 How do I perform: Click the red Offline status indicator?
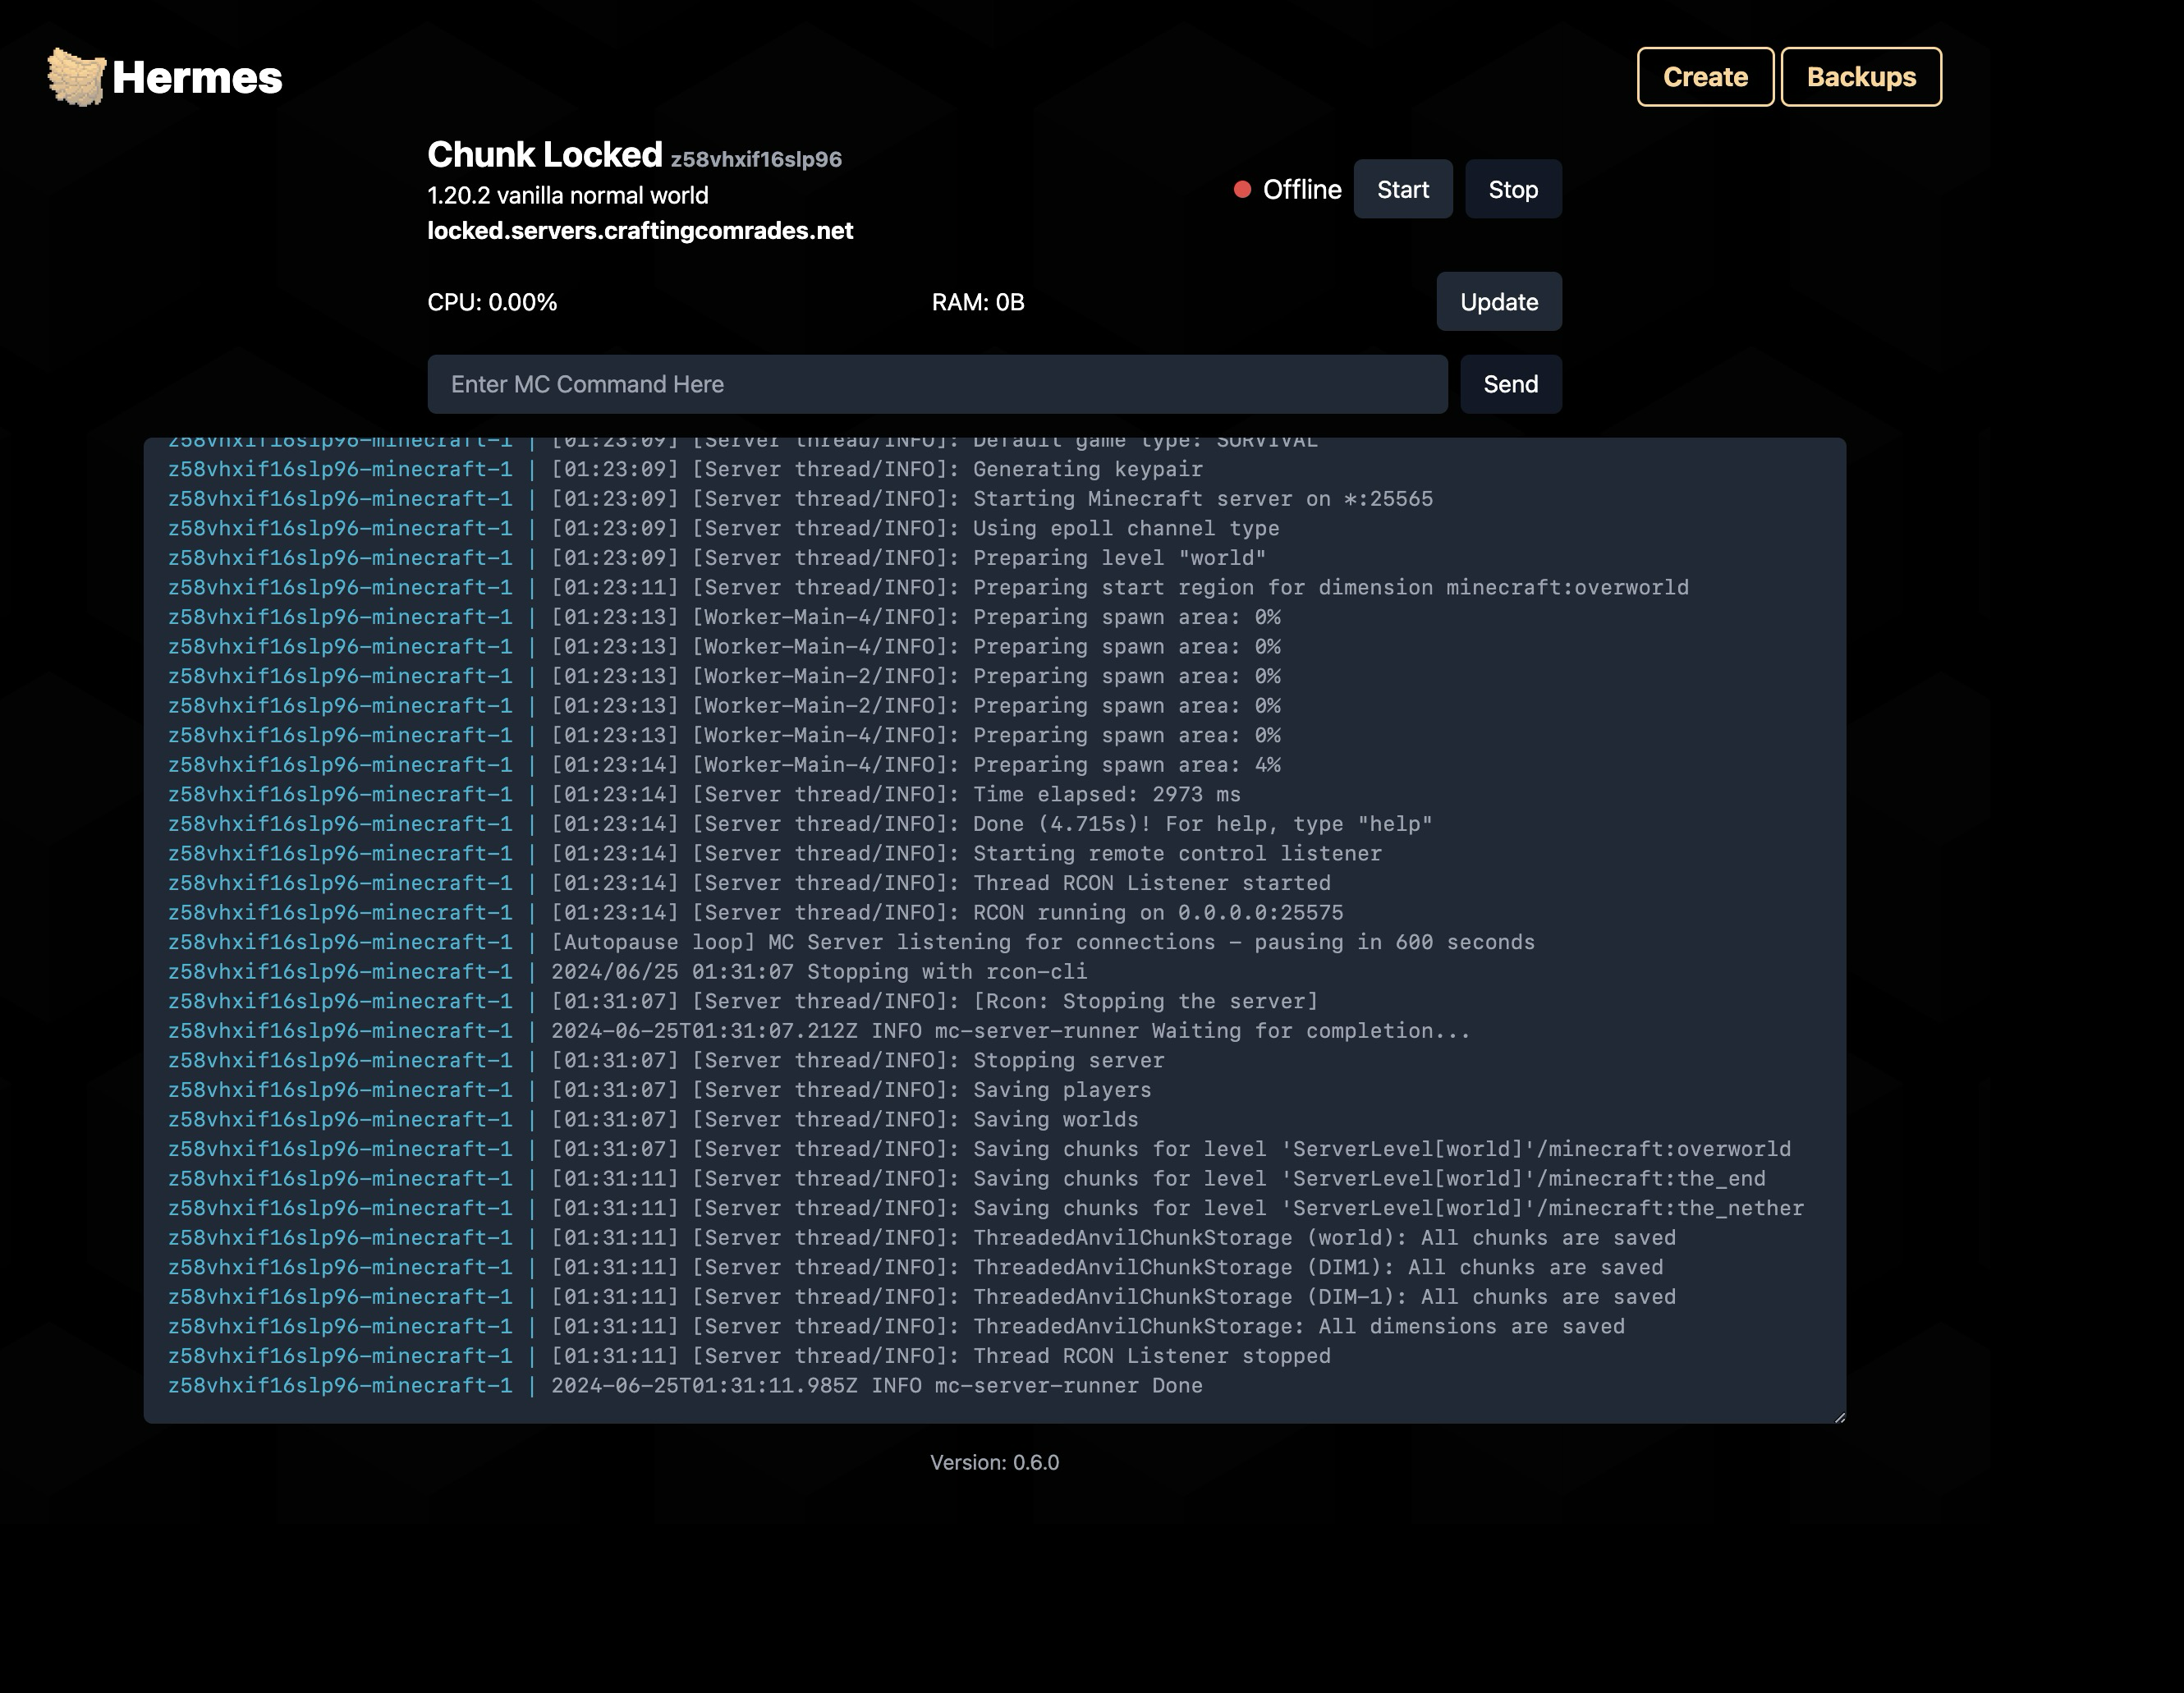(x=1243, y=188)
